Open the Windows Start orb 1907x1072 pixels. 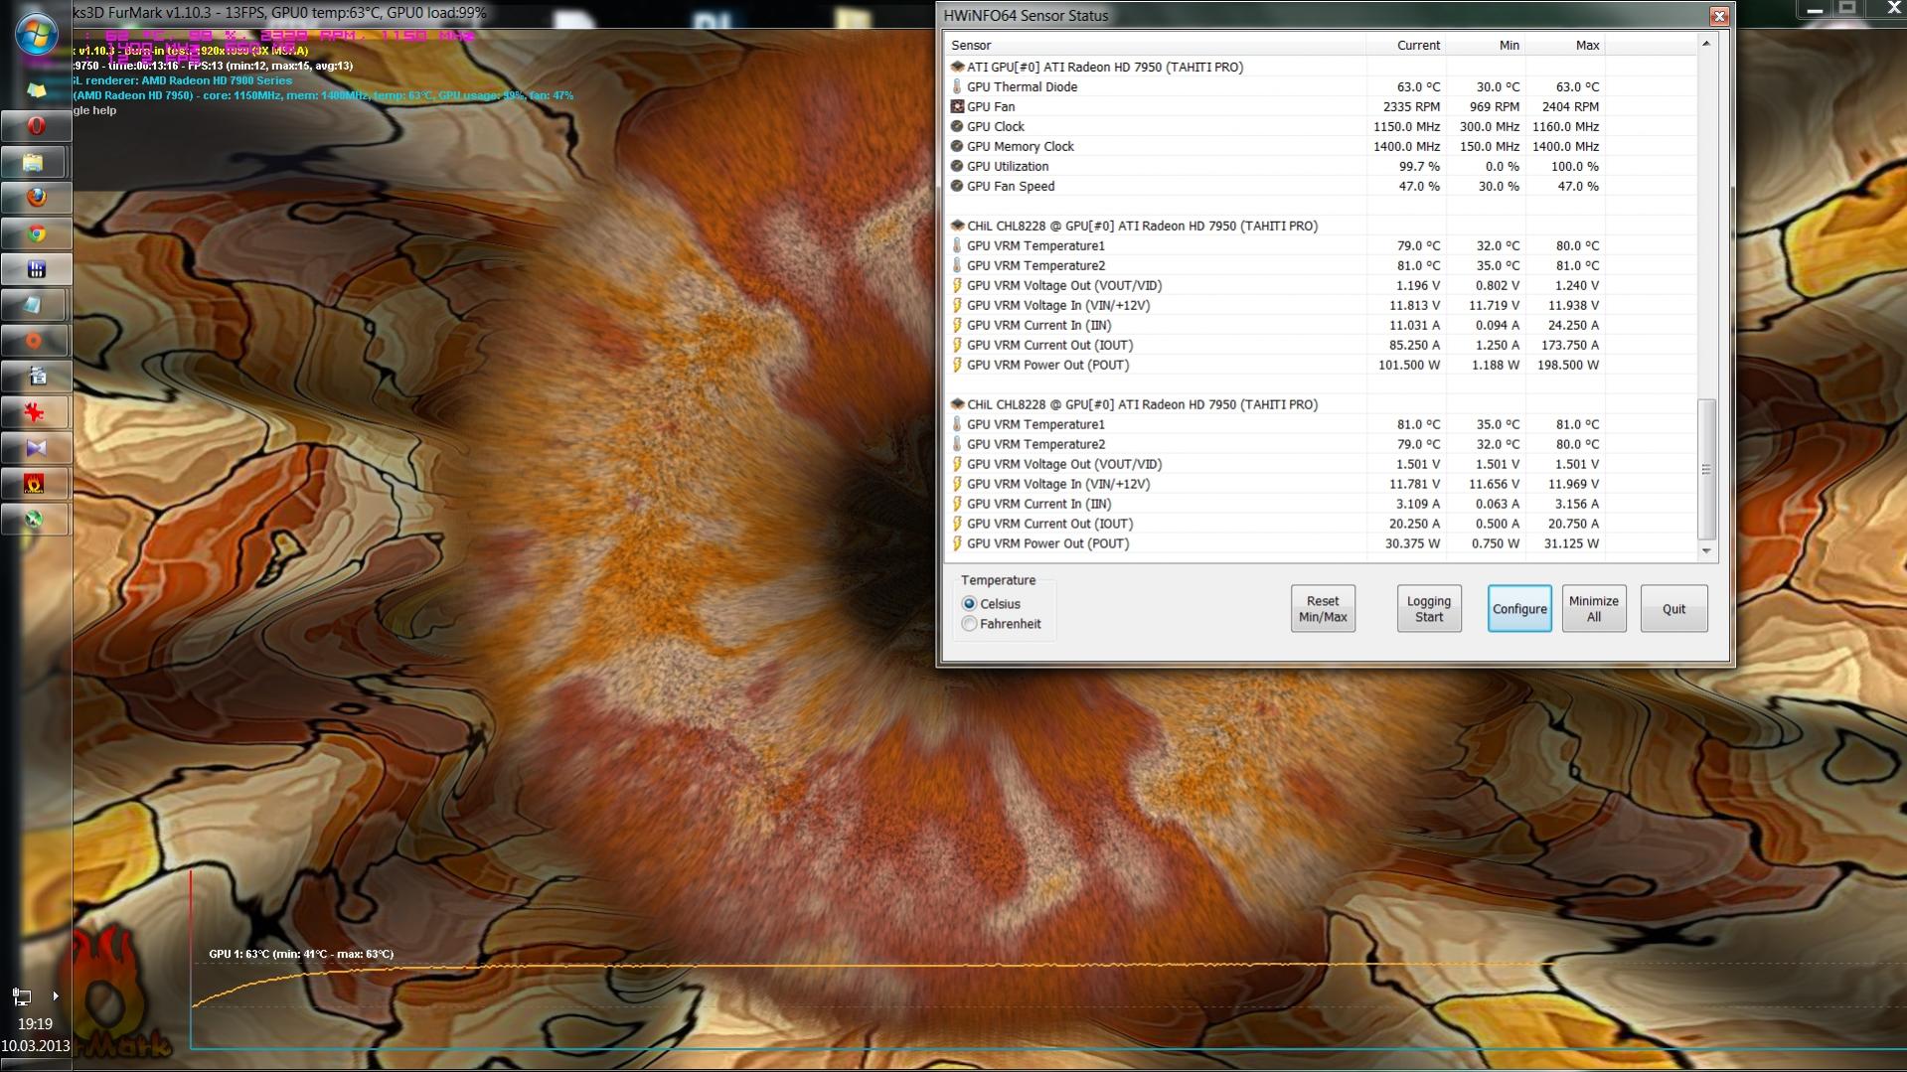pos(36,33)
